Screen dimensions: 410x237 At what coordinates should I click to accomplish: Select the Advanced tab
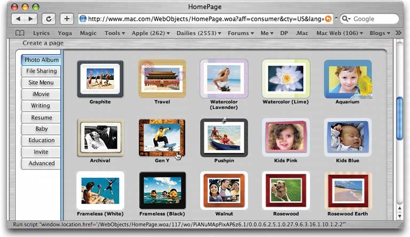[42, 163]
